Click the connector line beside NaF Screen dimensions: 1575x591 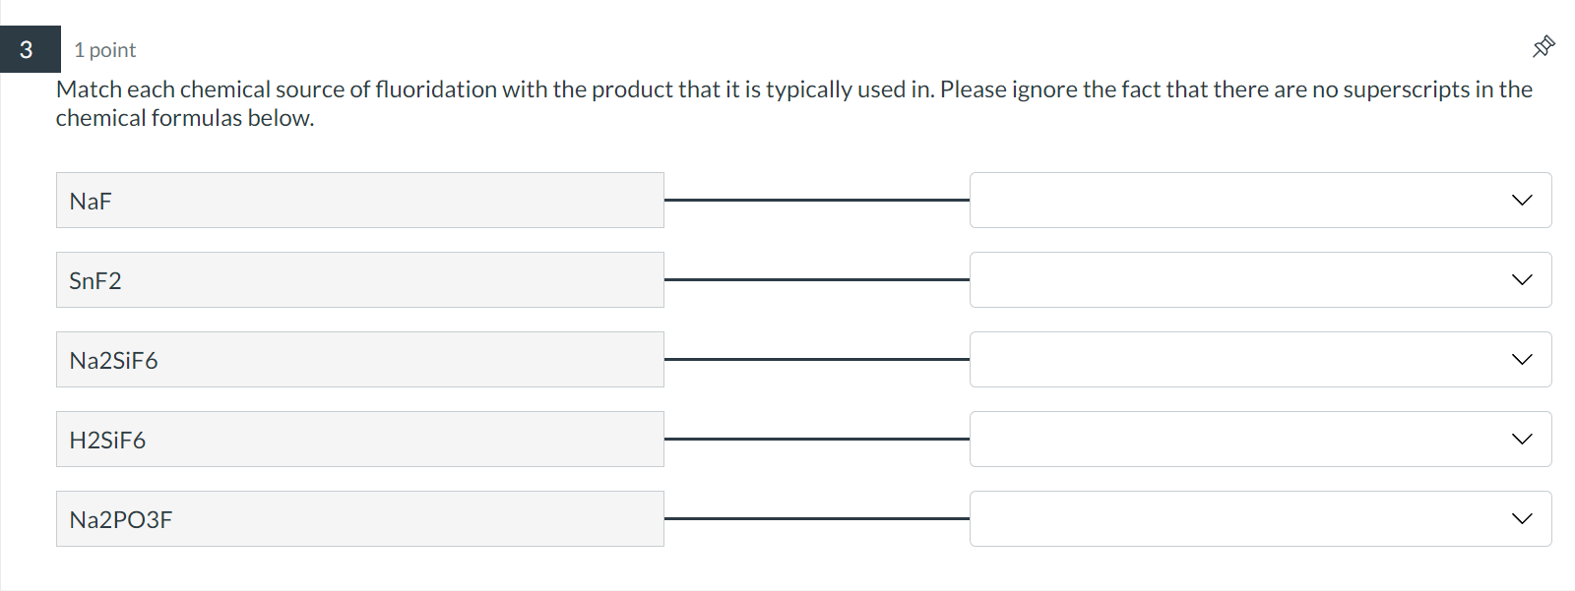tap(816, 200)
